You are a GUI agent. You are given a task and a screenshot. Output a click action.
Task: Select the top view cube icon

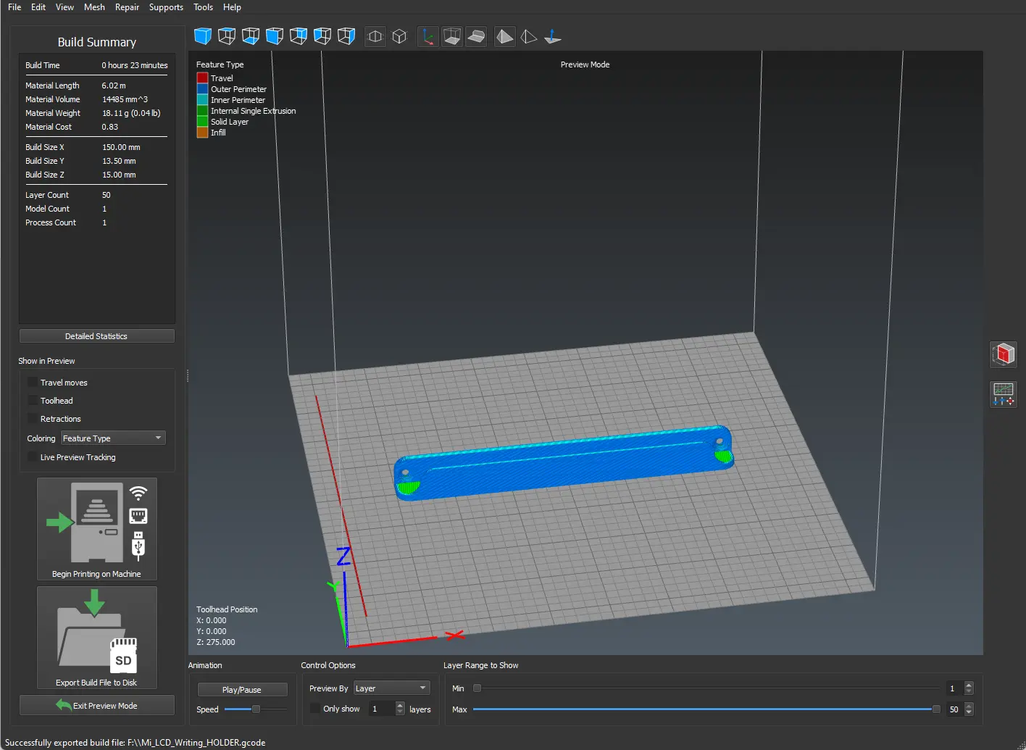tap(227, 36)
